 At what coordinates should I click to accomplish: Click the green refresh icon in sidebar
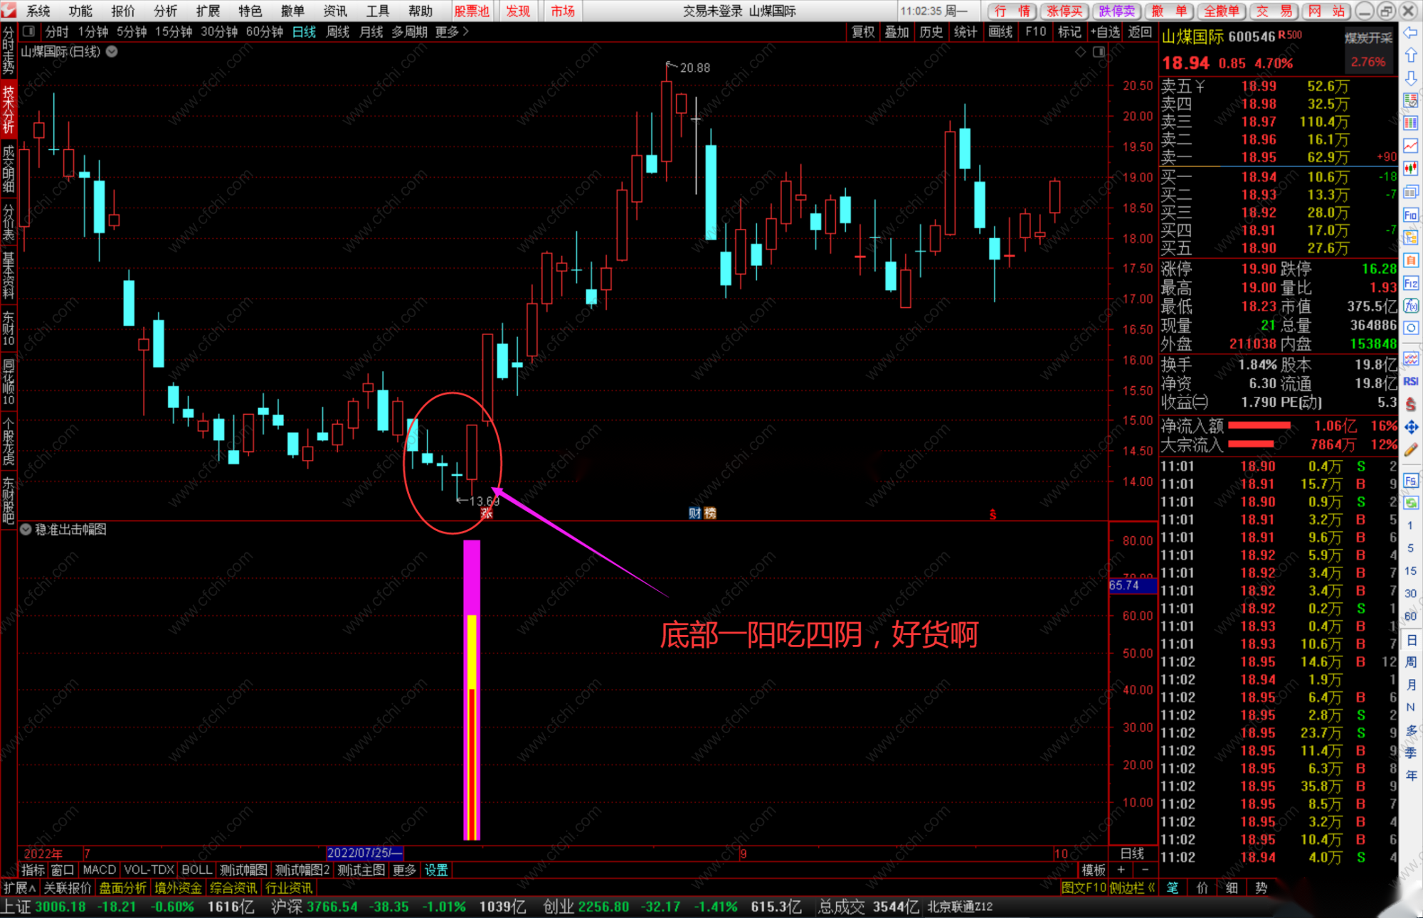pyautogui.click(x=1411, y=503)
